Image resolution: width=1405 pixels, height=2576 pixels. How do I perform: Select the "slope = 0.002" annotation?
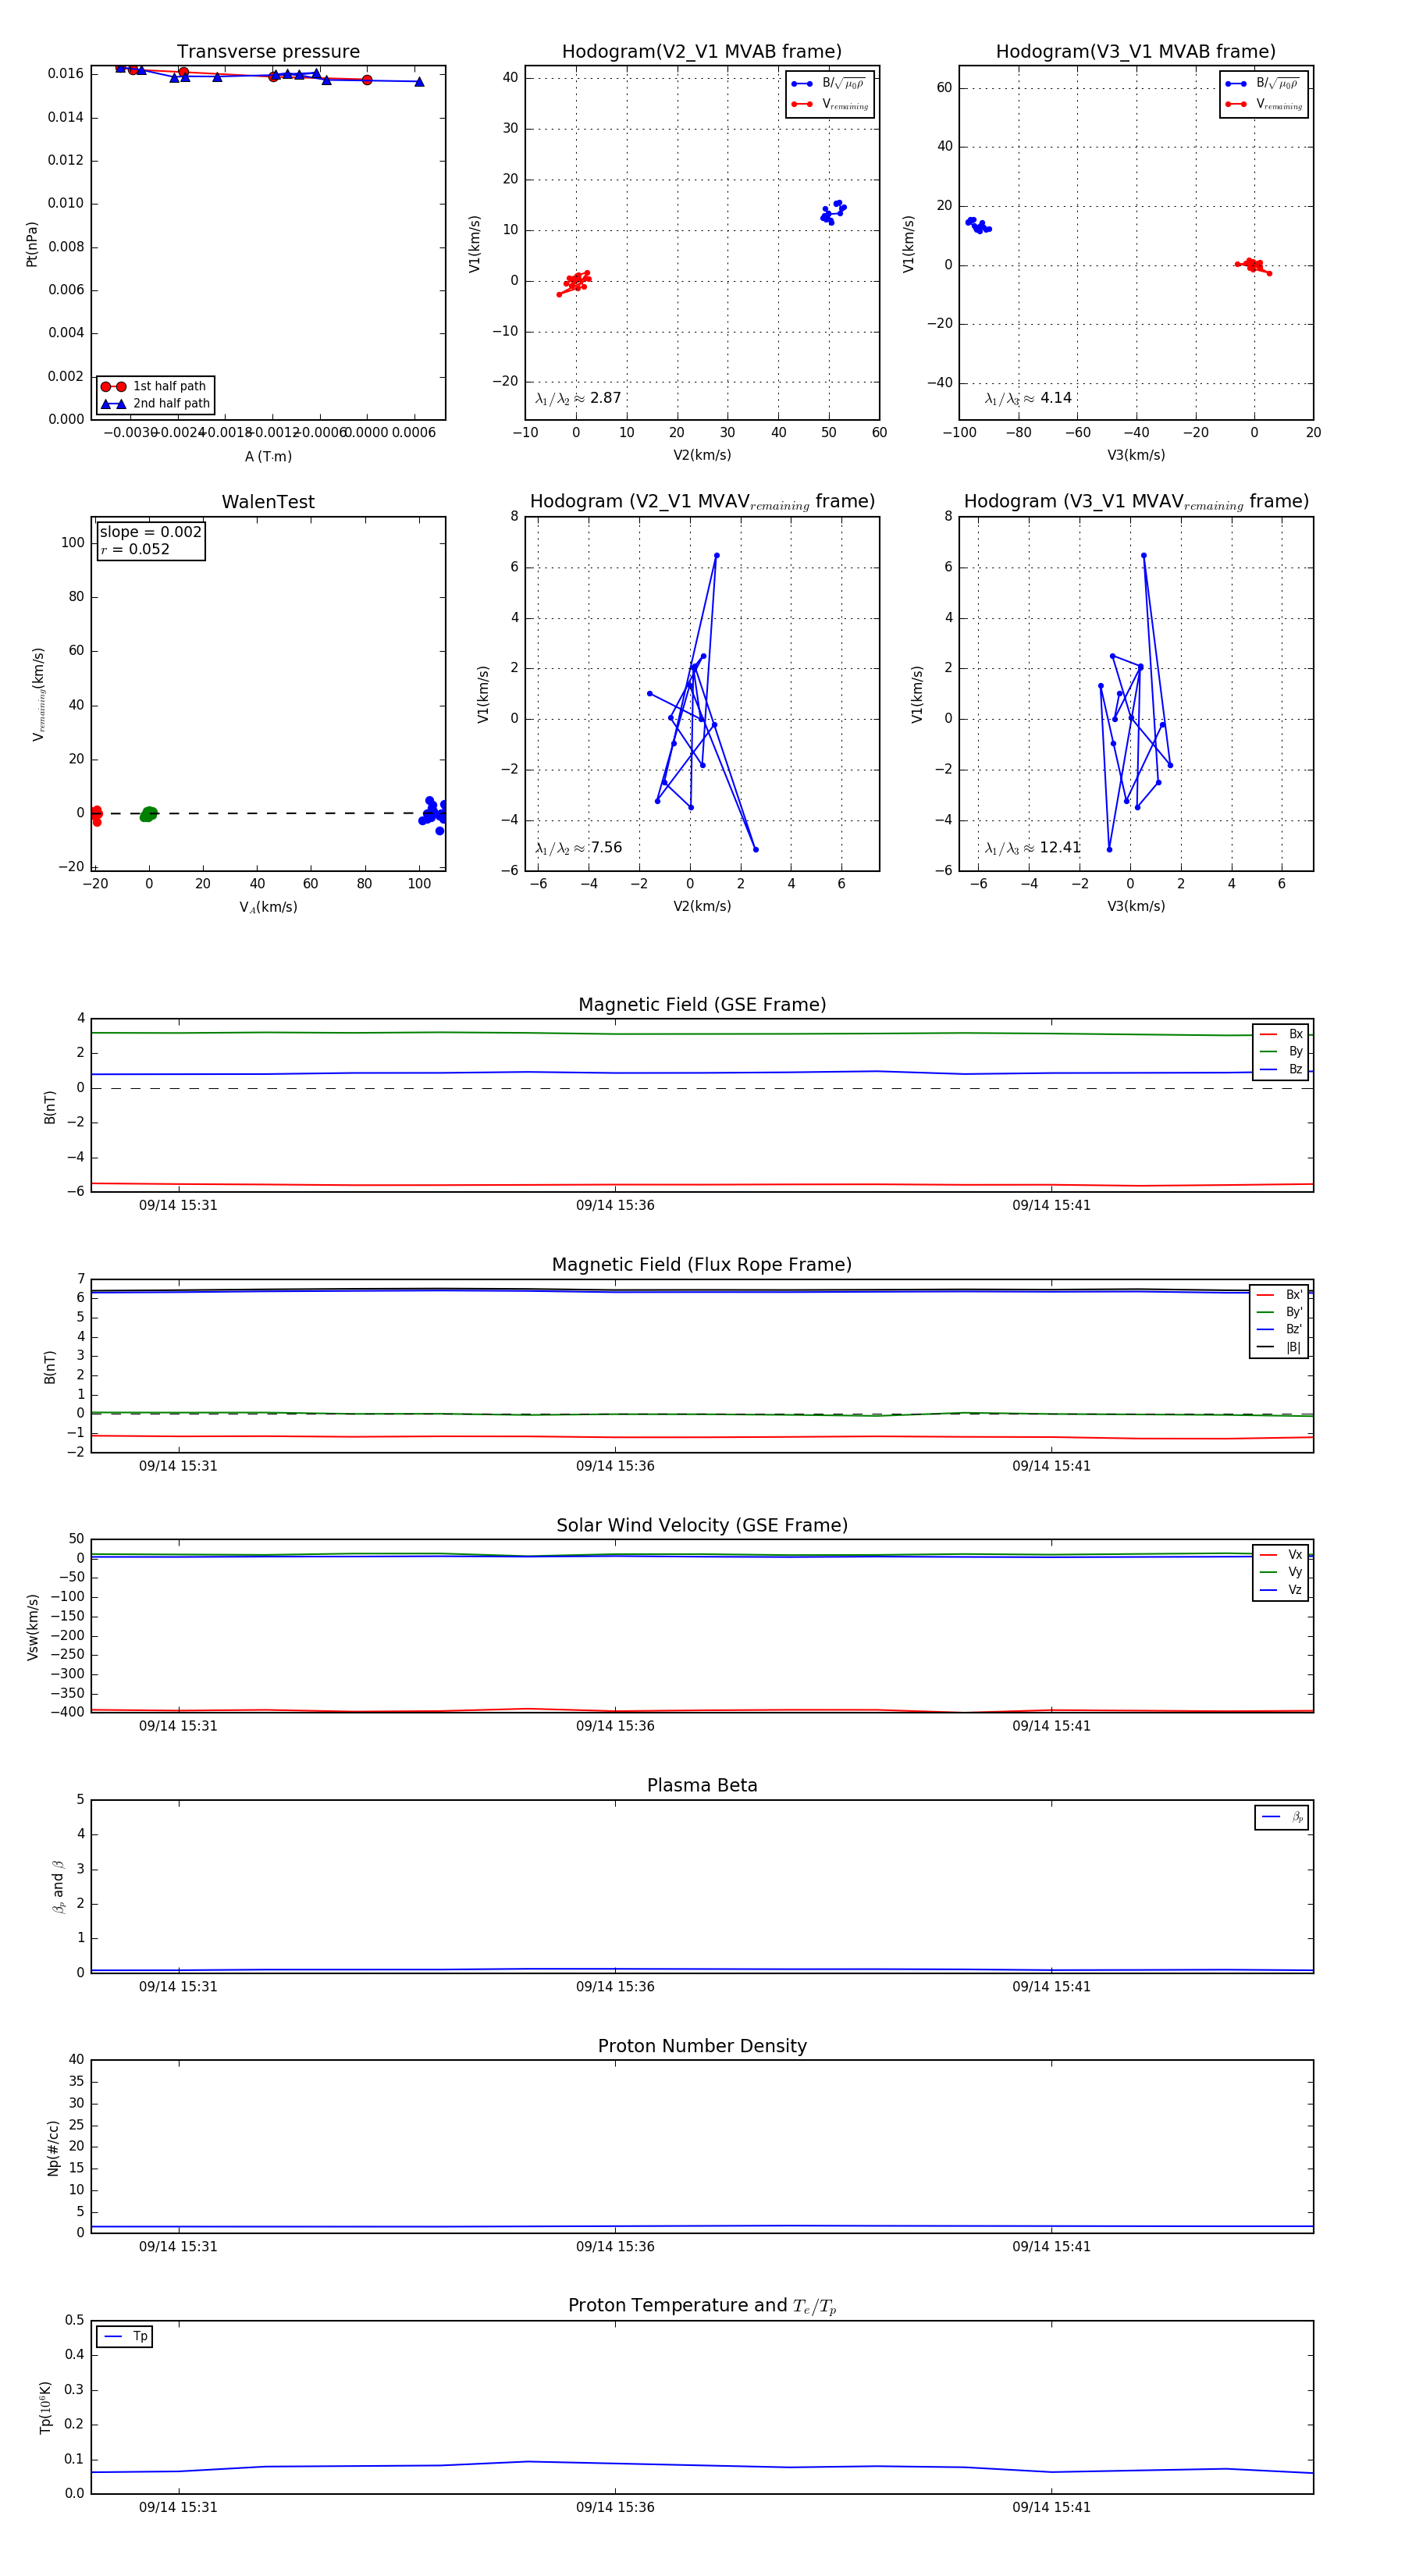pos(150,532)
